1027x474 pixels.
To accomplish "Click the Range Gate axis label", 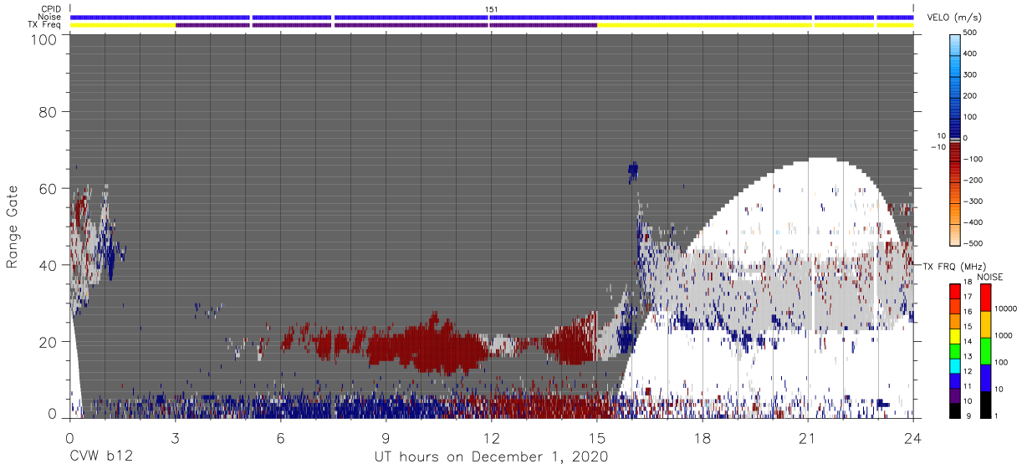I will point(13,226).
